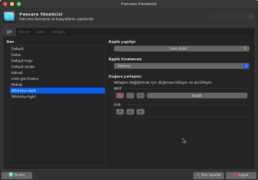Click the Başlık title placeholder button
The height and width of the screenshot is (180, 258).
coord(197,96)
